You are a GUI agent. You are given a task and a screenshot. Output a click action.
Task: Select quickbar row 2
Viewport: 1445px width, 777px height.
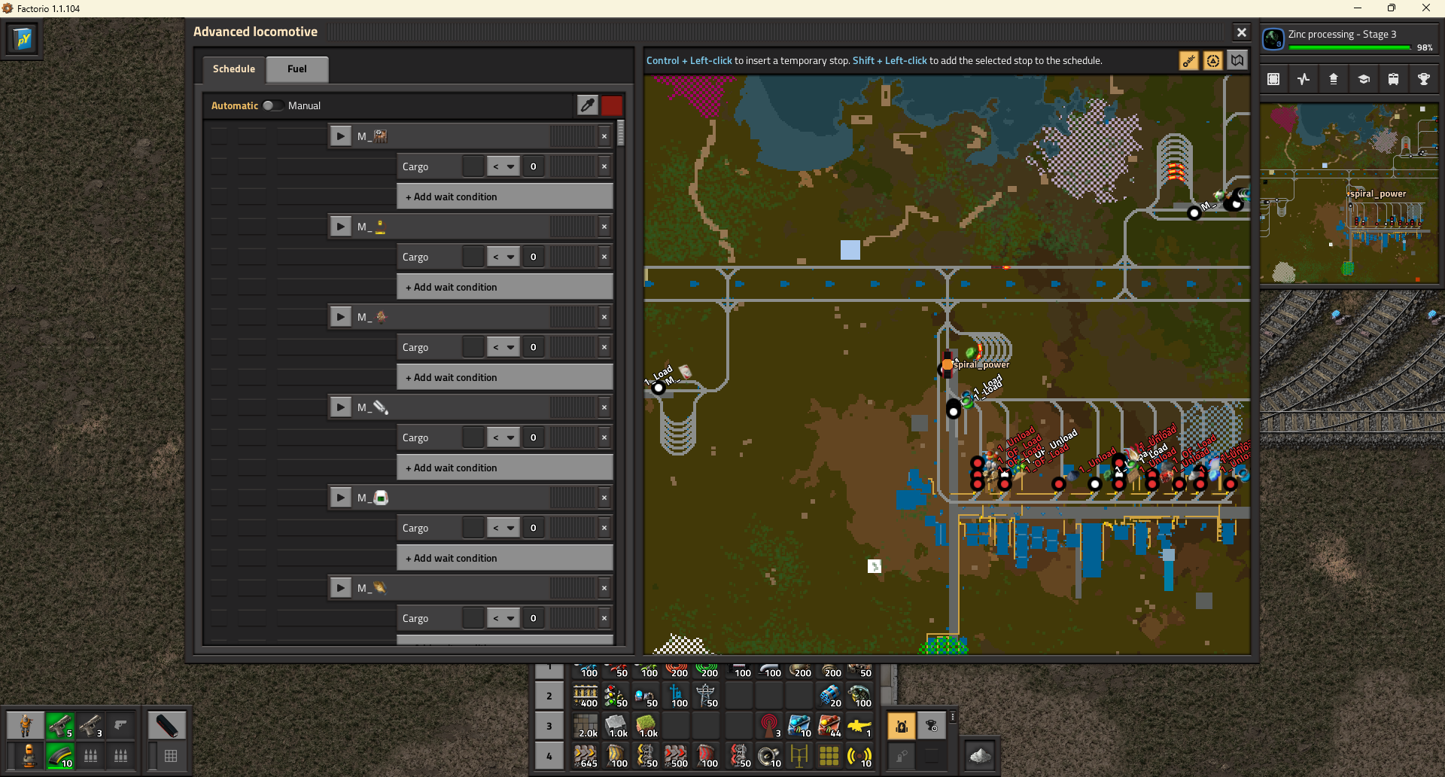(x=549, y=696)
